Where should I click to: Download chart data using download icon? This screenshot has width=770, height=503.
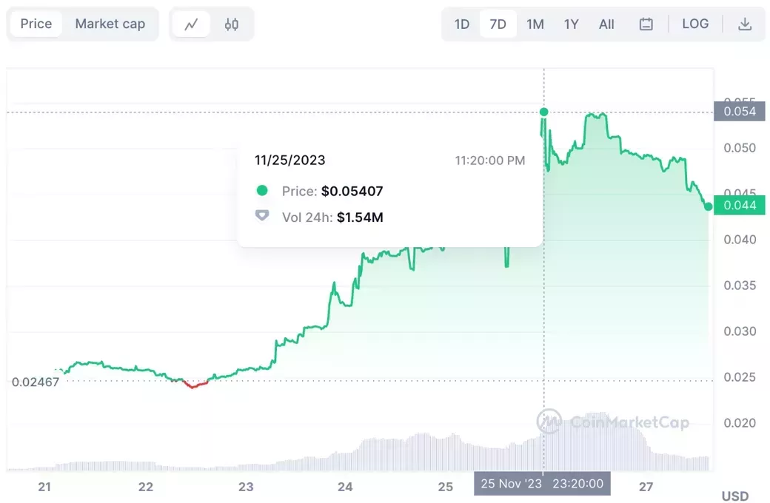pos(745,24)
